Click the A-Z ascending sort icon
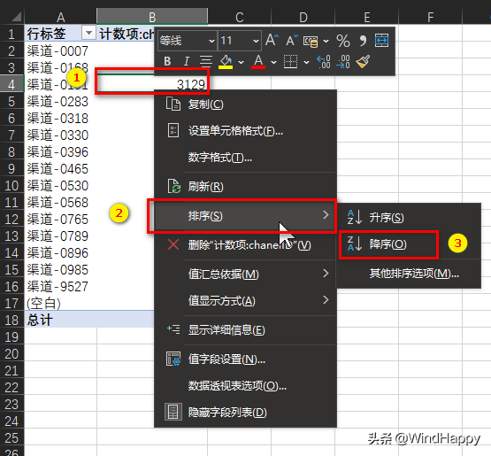Viewport: 491px width, 456px height. pos(354,217)
